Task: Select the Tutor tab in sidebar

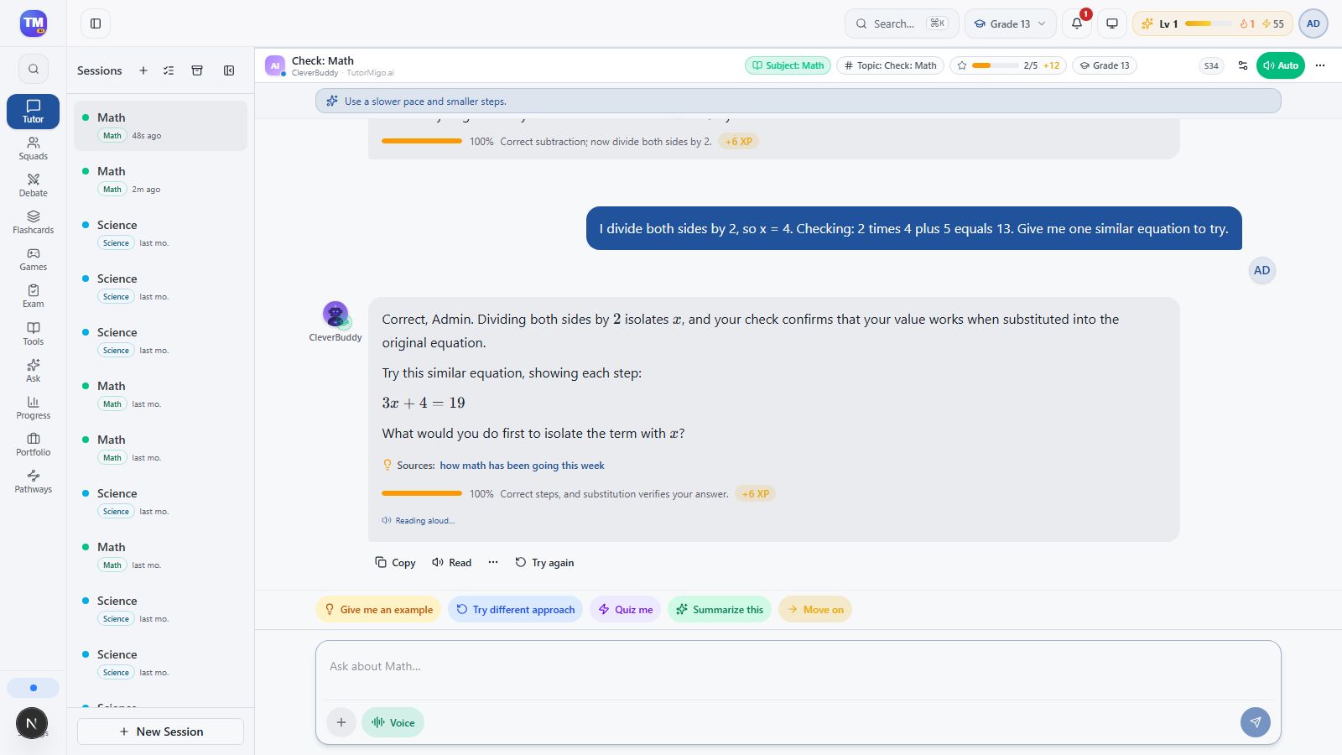Action: (33, 112)
